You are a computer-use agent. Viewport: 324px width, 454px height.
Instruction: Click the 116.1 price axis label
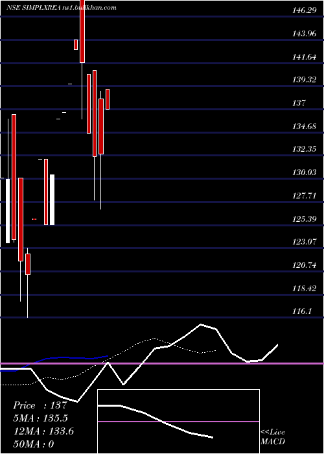pyautogui.click(x=302, y=311)
